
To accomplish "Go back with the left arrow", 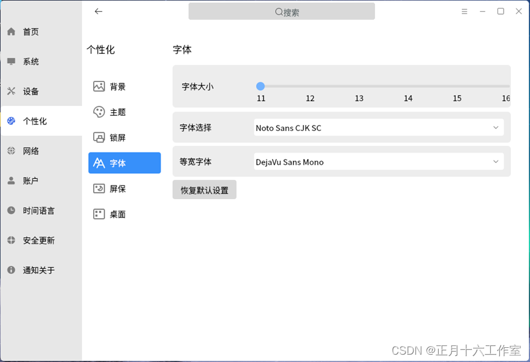I will click(99, 12).
